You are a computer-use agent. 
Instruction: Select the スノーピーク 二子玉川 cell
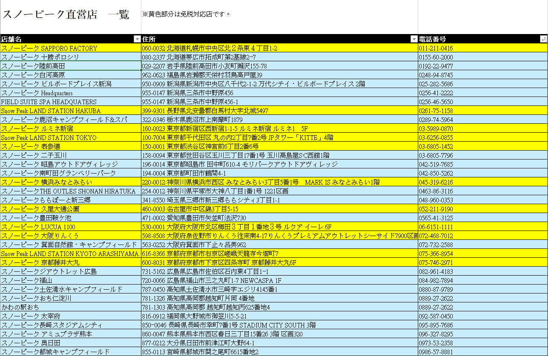pyautogui.click(x=71, y=156)
